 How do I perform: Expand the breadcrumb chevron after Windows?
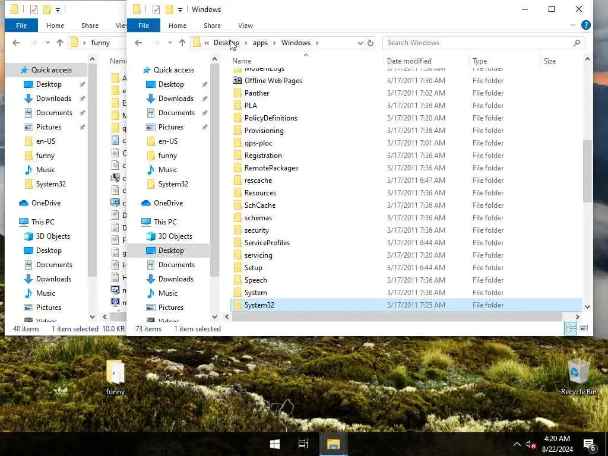(317, 43)
